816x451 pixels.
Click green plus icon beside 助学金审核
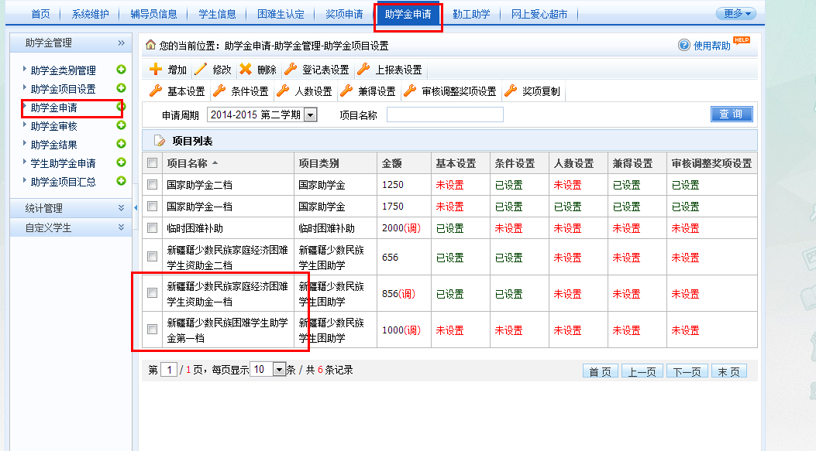(x=121, y=126)
